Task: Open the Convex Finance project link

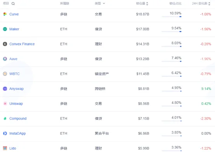Action: [x=22, y=44]
